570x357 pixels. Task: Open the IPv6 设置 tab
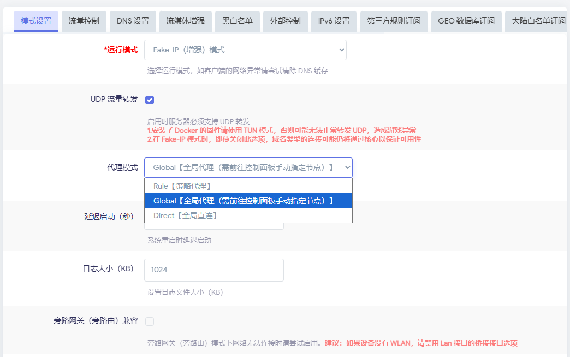point(334,21)
